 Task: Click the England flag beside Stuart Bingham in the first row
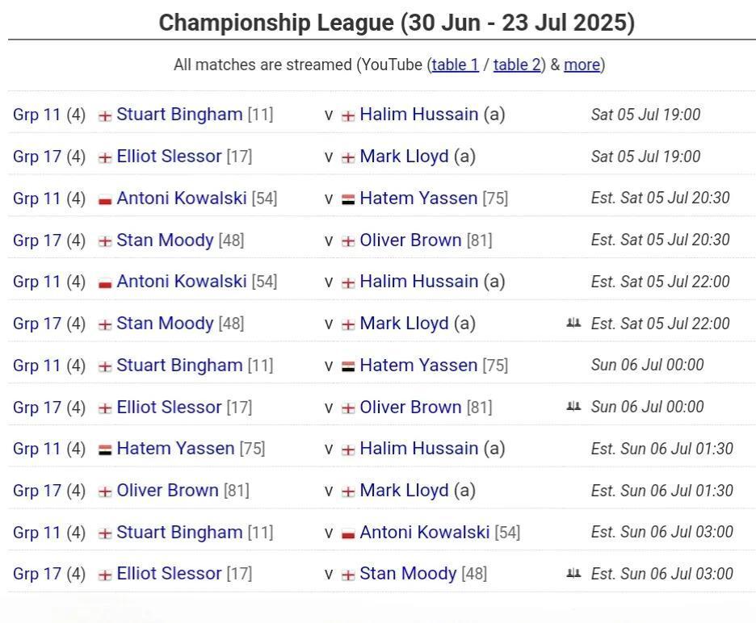pyautogui.click(x=105, y=115)
